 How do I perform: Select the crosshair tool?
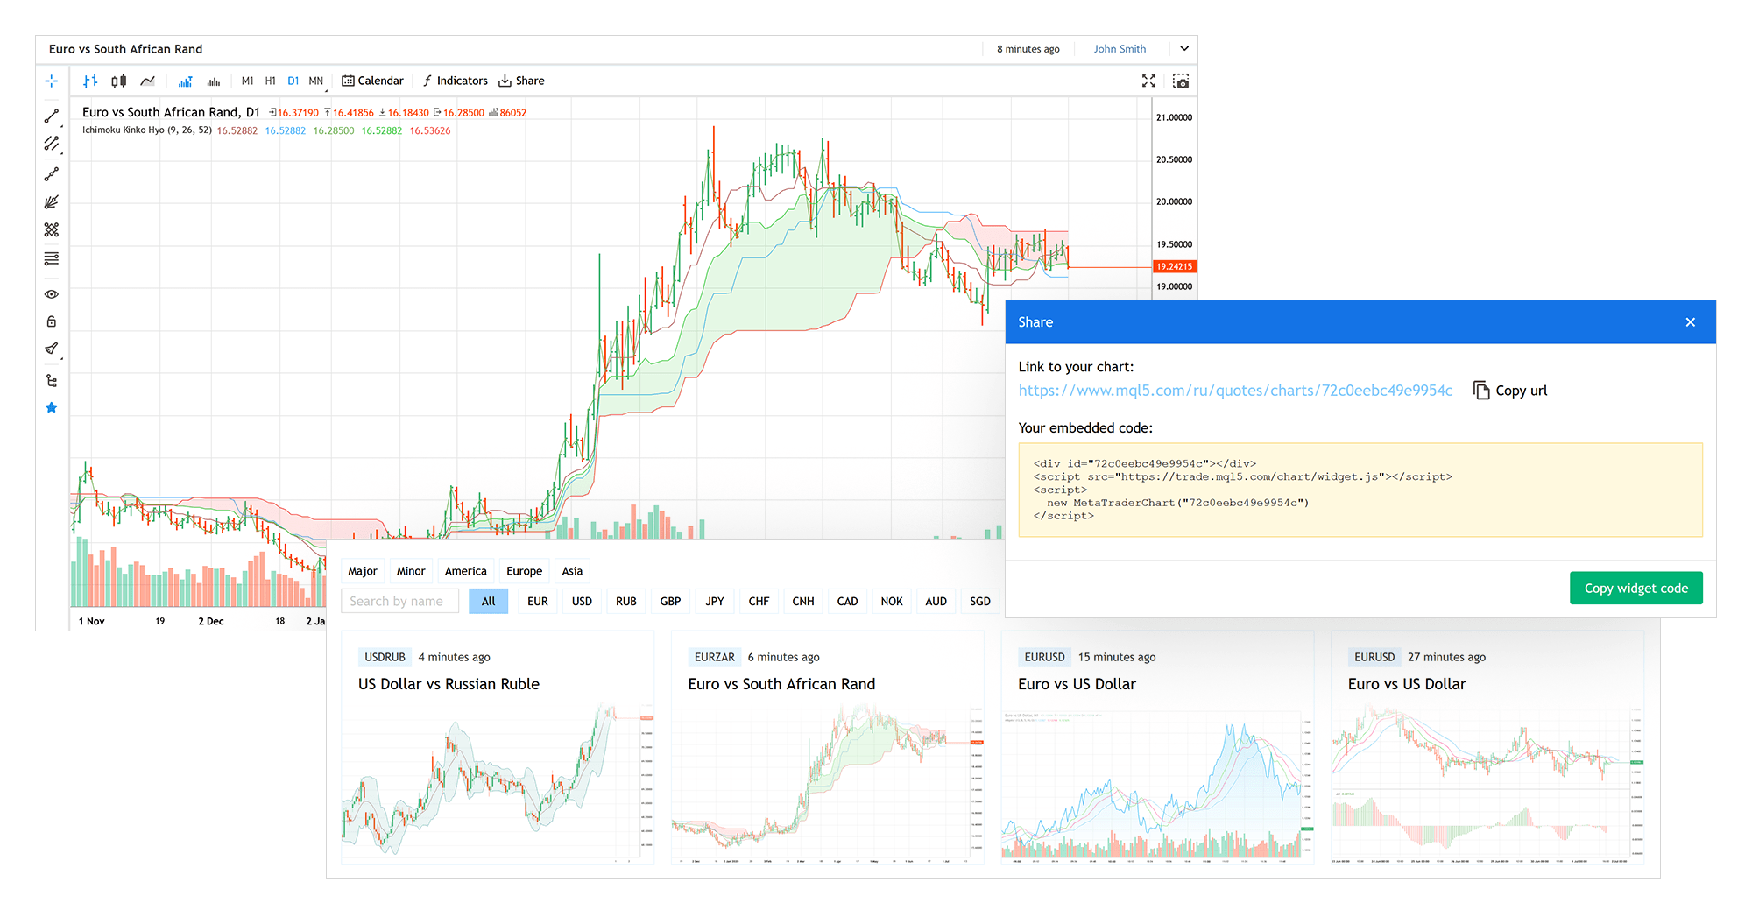[52, 81]
